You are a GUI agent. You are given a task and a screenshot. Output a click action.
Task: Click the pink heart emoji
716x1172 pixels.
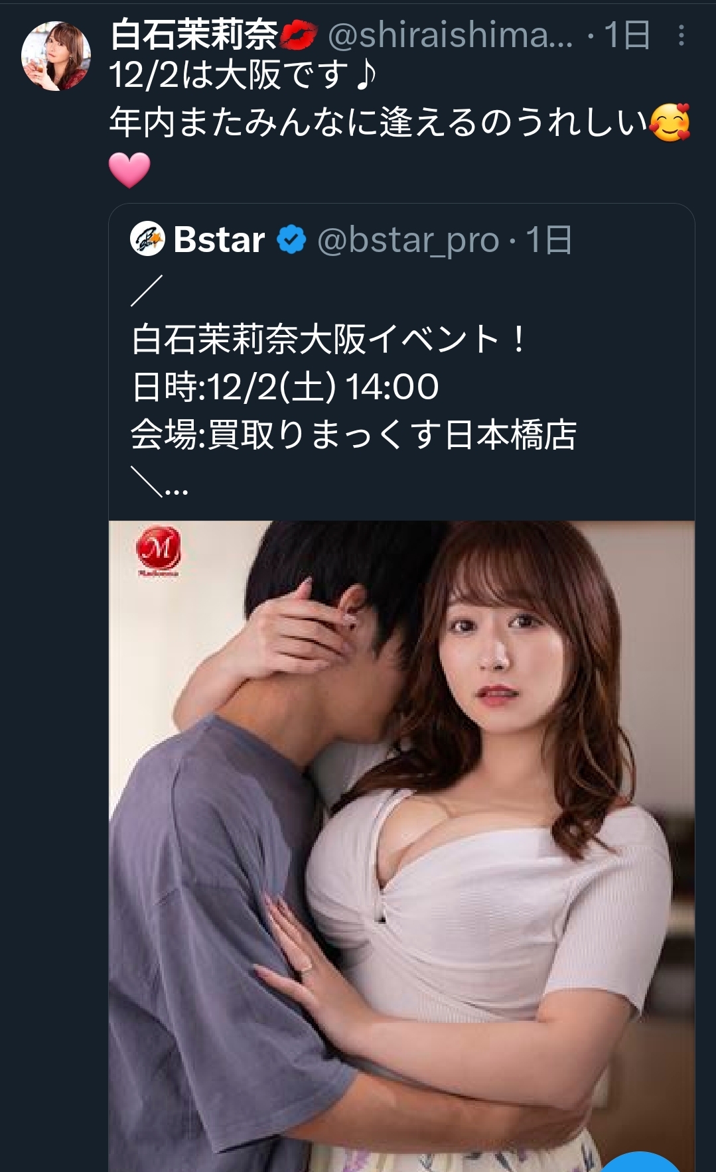tap(129, 170)
